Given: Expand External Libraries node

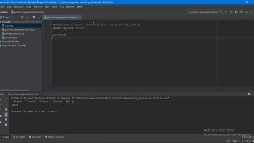Looking at the screenshot, I should [x=10, y=41].
